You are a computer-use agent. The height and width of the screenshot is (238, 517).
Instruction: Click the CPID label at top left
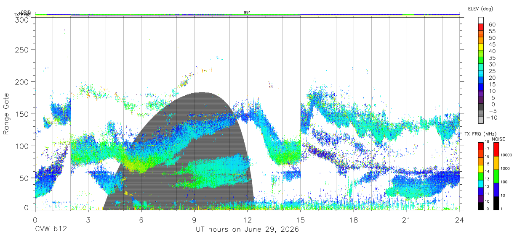tap(26, 12)
